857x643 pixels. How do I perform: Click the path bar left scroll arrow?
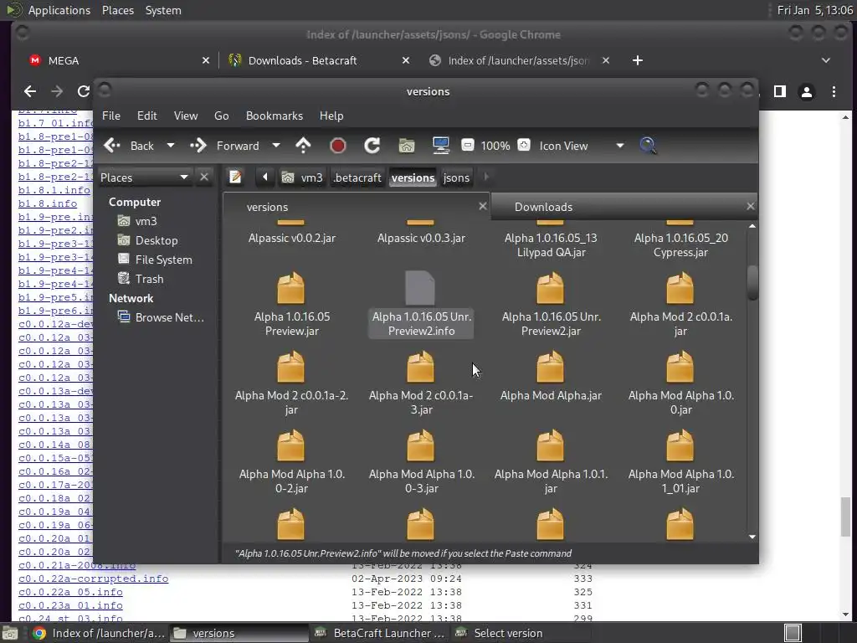click(x=265, y=177)
